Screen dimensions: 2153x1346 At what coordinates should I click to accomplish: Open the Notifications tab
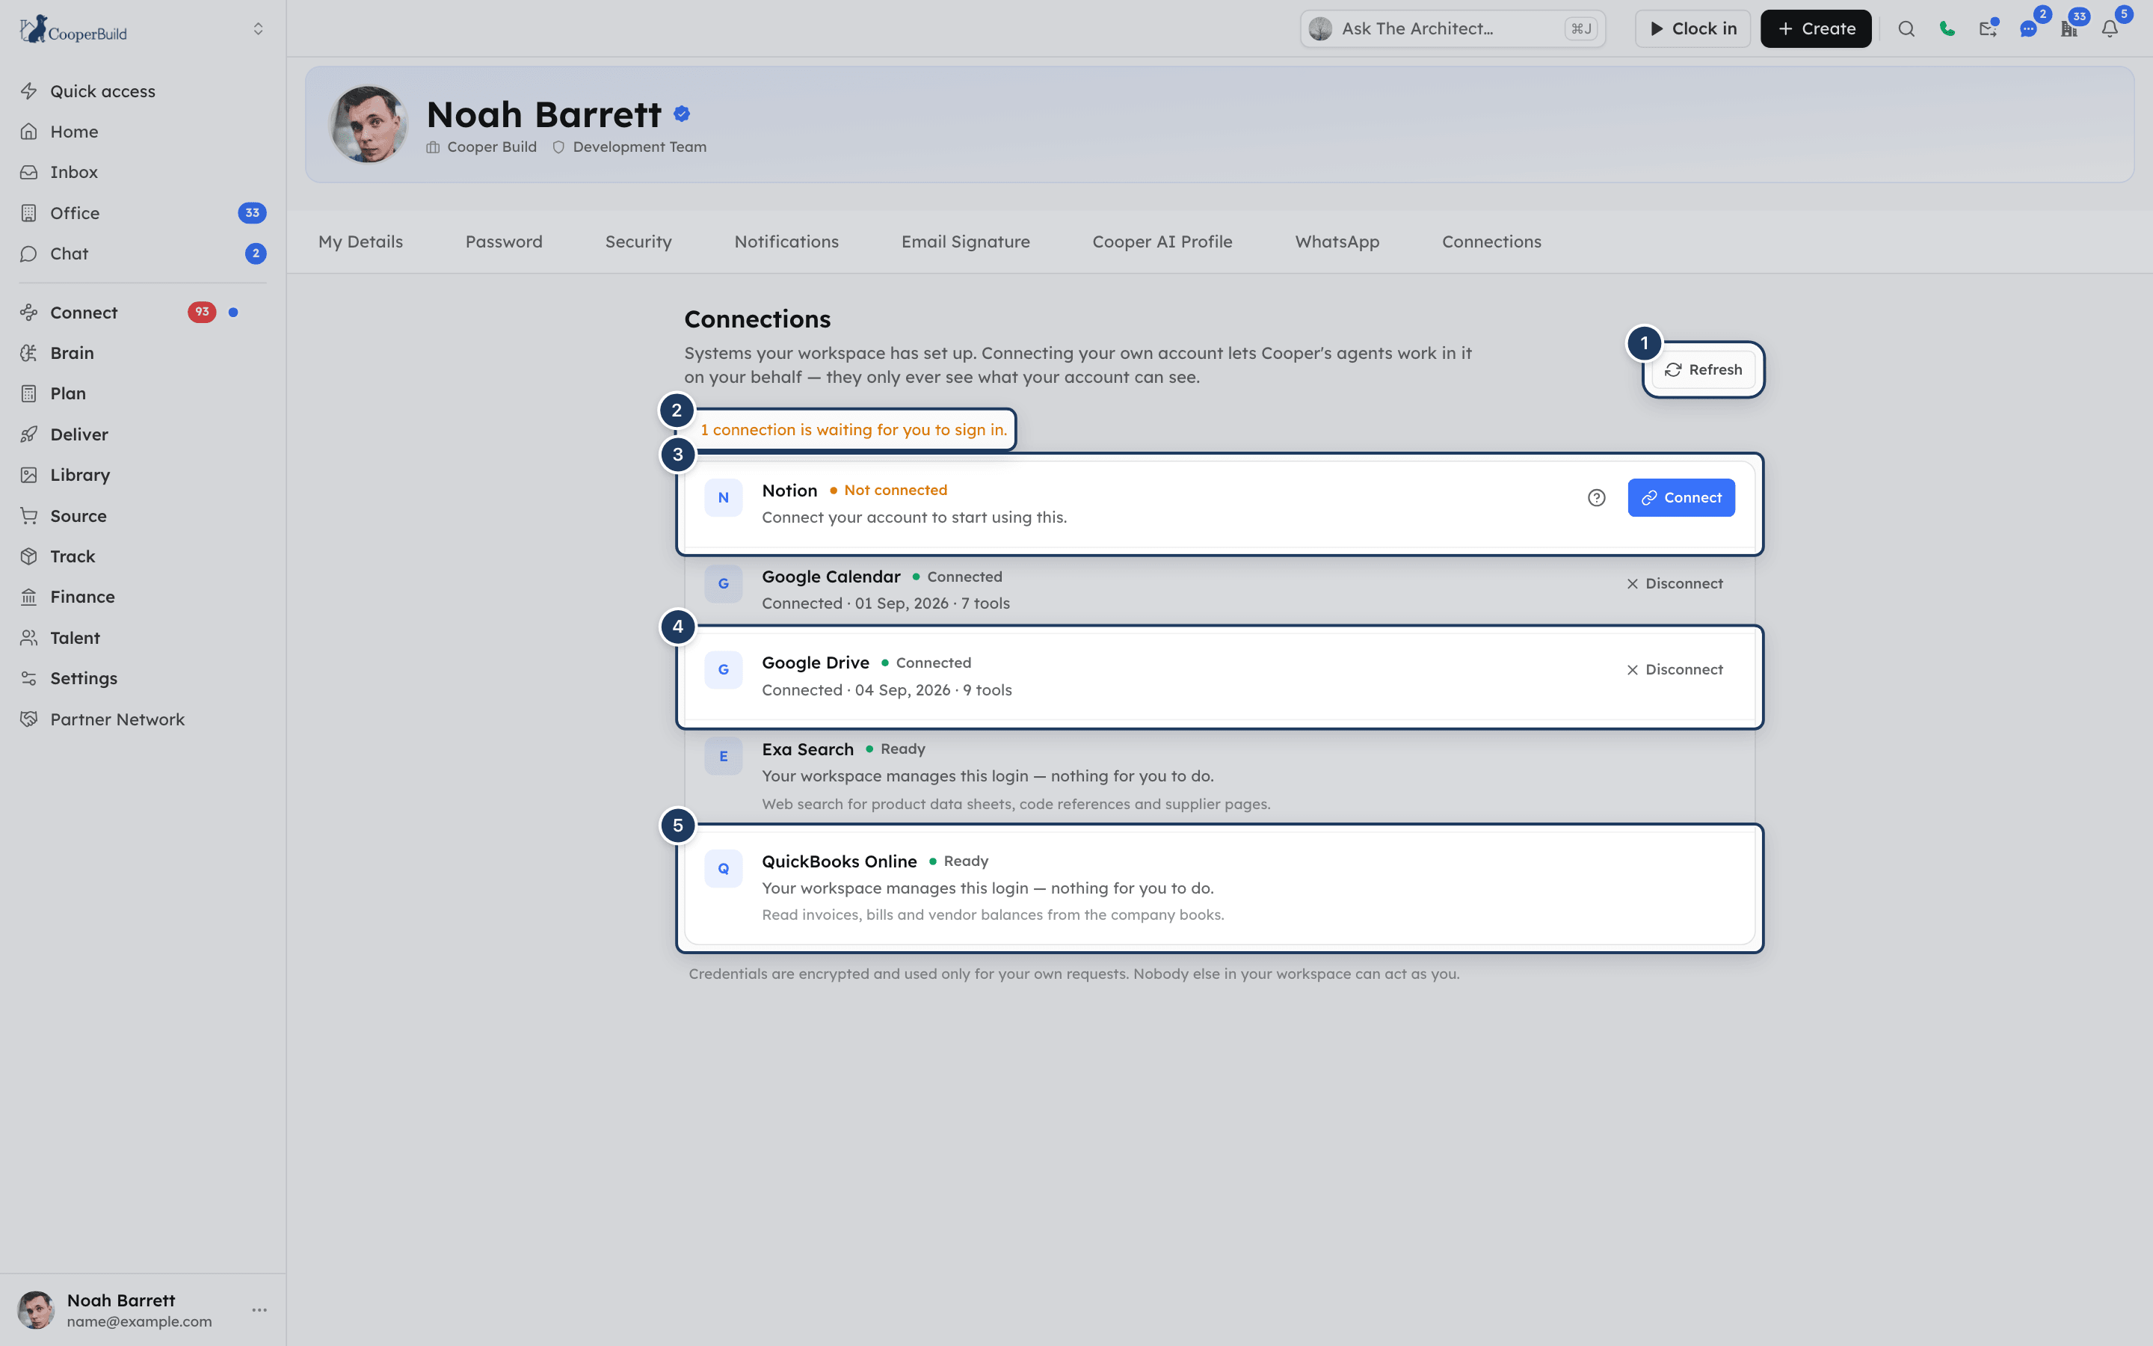[786, 242]
